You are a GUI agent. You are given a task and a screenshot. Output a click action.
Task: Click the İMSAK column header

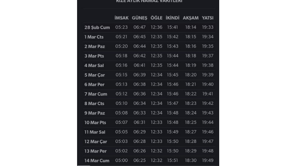tap(121, 18)
